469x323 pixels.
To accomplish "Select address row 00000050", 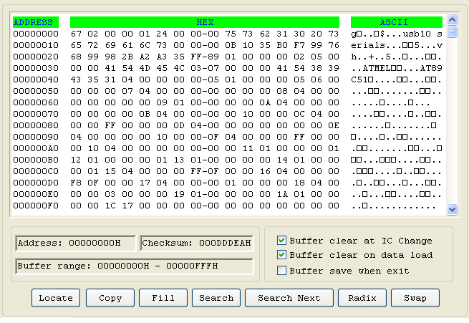I will 36,91.
